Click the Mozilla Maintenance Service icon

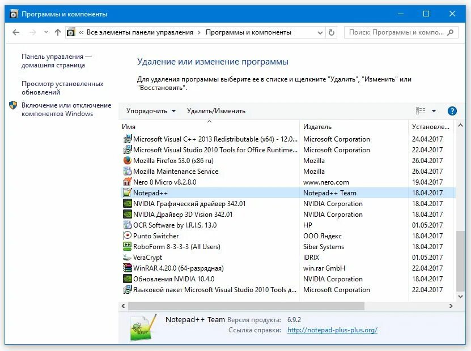pos(128,172)
